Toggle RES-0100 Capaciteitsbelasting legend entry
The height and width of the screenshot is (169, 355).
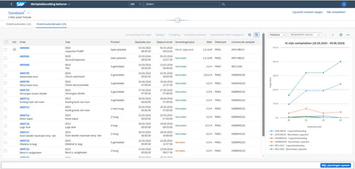pos(287,146)
